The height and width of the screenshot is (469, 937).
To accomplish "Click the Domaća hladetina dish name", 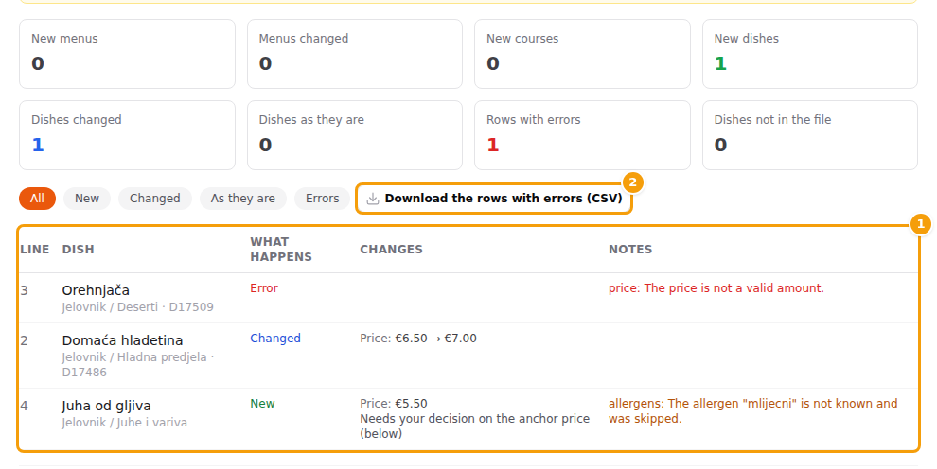I will pyautogui.click(x=122, y=340).
